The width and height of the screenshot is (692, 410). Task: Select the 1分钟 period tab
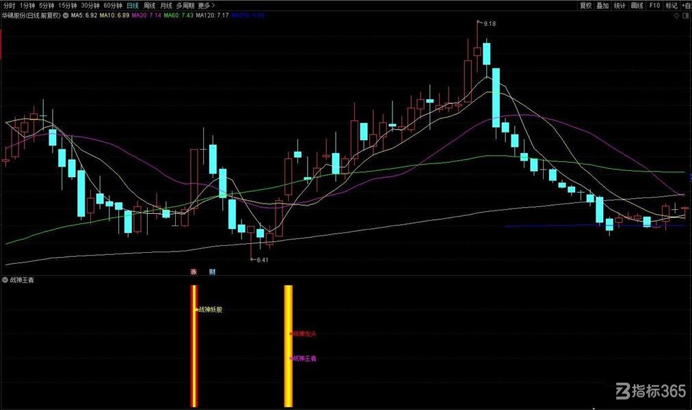(x=27, y=5)
